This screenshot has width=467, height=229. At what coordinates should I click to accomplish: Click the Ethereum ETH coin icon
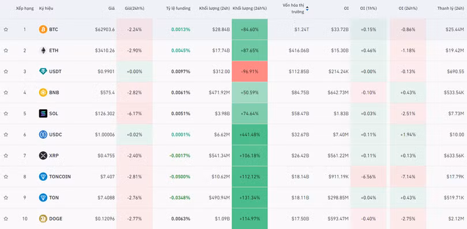(43, 51)
